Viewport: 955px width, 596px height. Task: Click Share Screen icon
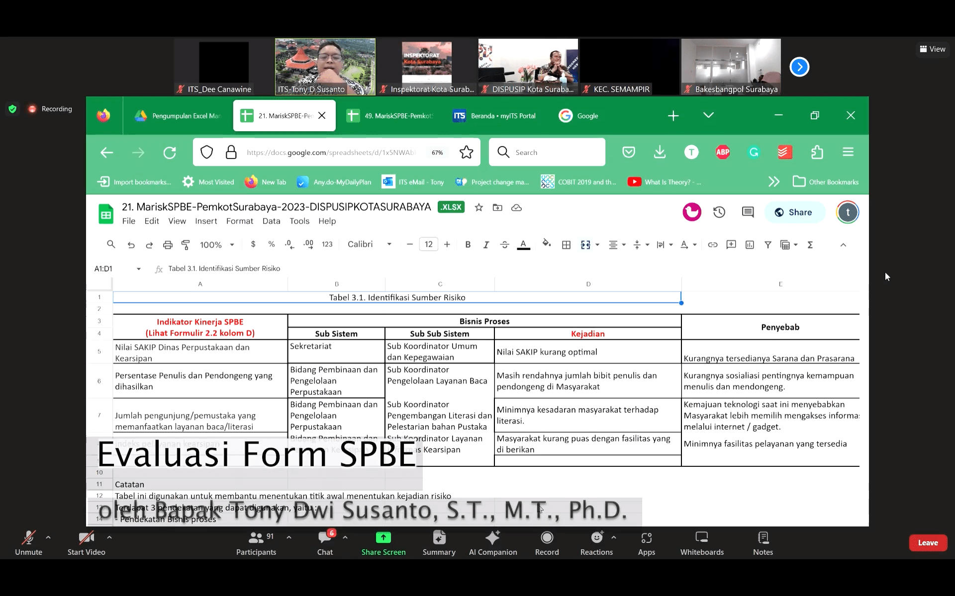(383, 538)
